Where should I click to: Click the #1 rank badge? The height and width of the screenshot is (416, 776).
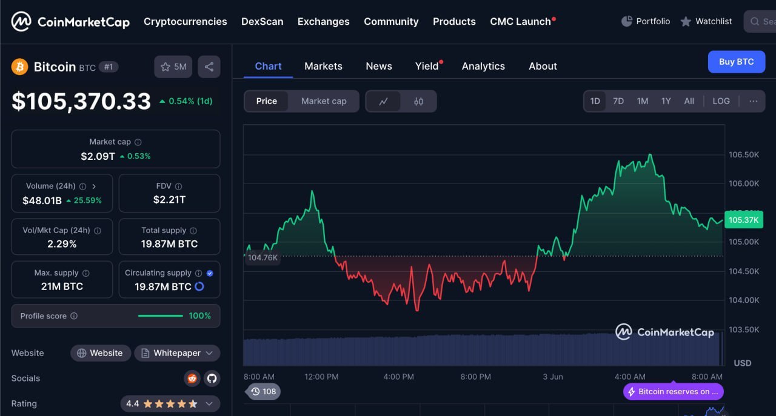click(x=109, y=67)
